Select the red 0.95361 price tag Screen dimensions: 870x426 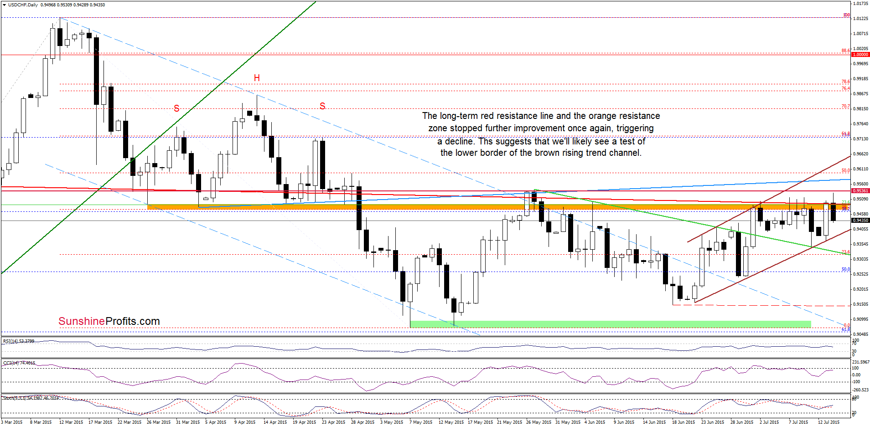pyautogui.click(x=860, y=191)
